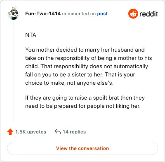Click the reply arrow icon
Screen dimensions: 165x162
58,131
